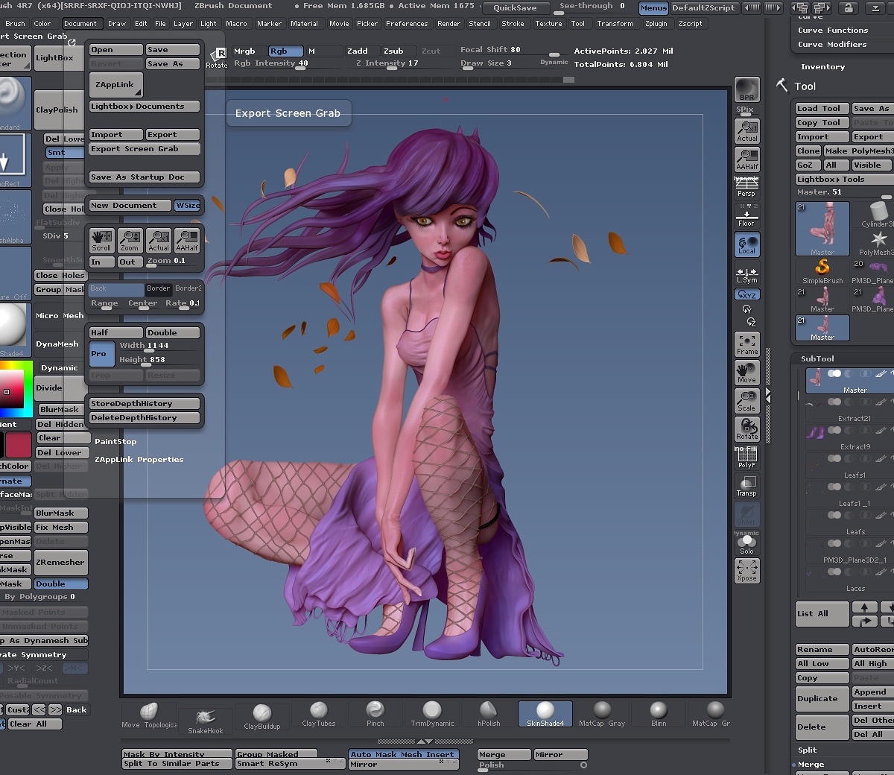Screen dimensions: 894x775
Task: Select the XYZ rotation mode
Action: [746, 294]
